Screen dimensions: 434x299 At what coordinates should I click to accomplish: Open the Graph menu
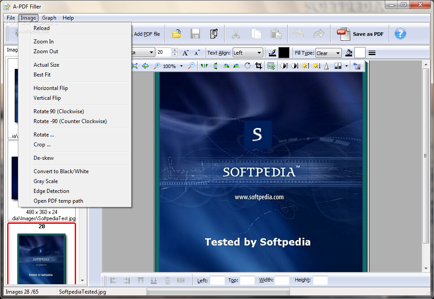point(49,18)
